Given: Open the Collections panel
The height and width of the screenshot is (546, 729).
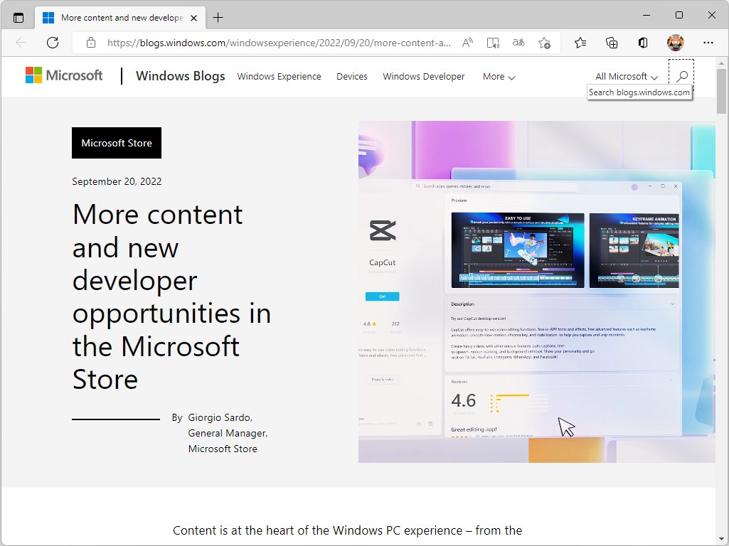Looking at the screenshot, I should (612, 43).
